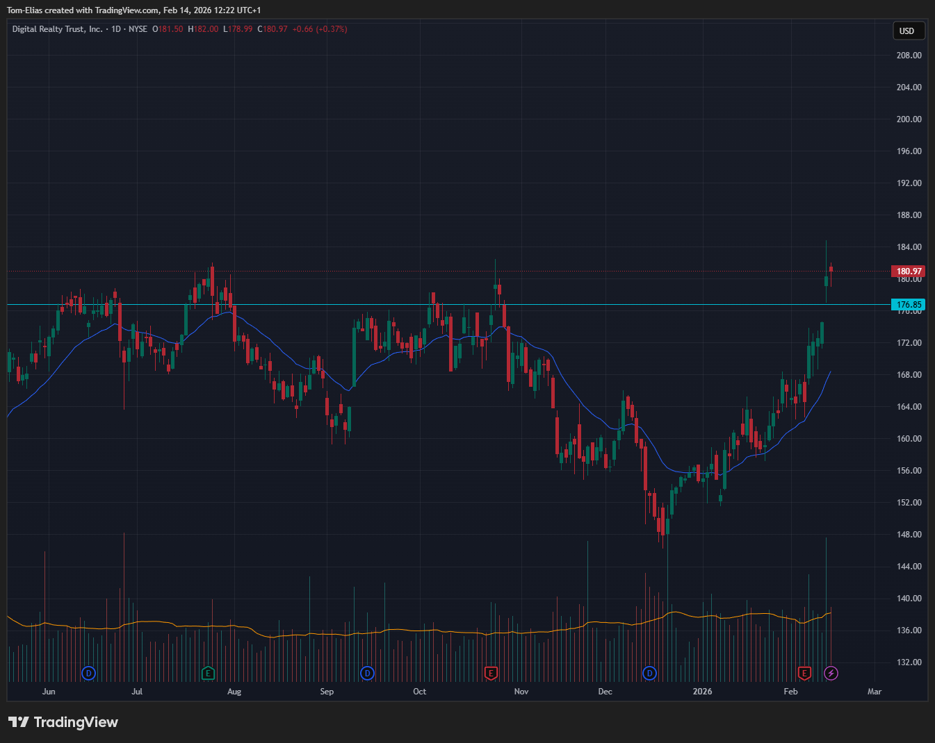Image resolution: width=935 pixels, height=743 pixels.
Task: Click the TradingView logo
Action: pyautogui.click(x=63, y=722)
